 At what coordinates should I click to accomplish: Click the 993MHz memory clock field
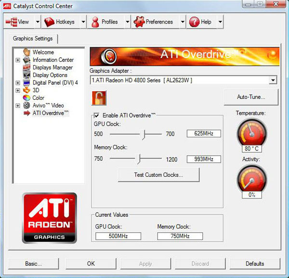pyautogui.click(x=204, y=159)
